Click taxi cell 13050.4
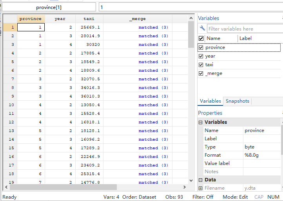Screen dimensions: 283x201 pos(89,105)
